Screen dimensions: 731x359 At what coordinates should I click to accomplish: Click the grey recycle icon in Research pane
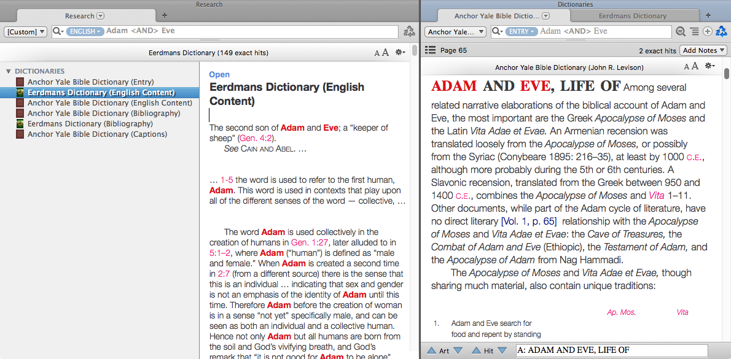pyautogui.click(x=408, y=32)
